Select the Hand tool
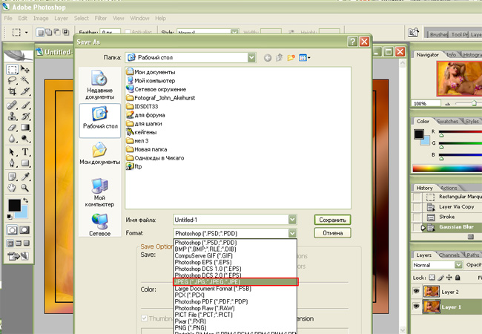The height and width of the screenshot is (334, 482). (x=13, y=188)
